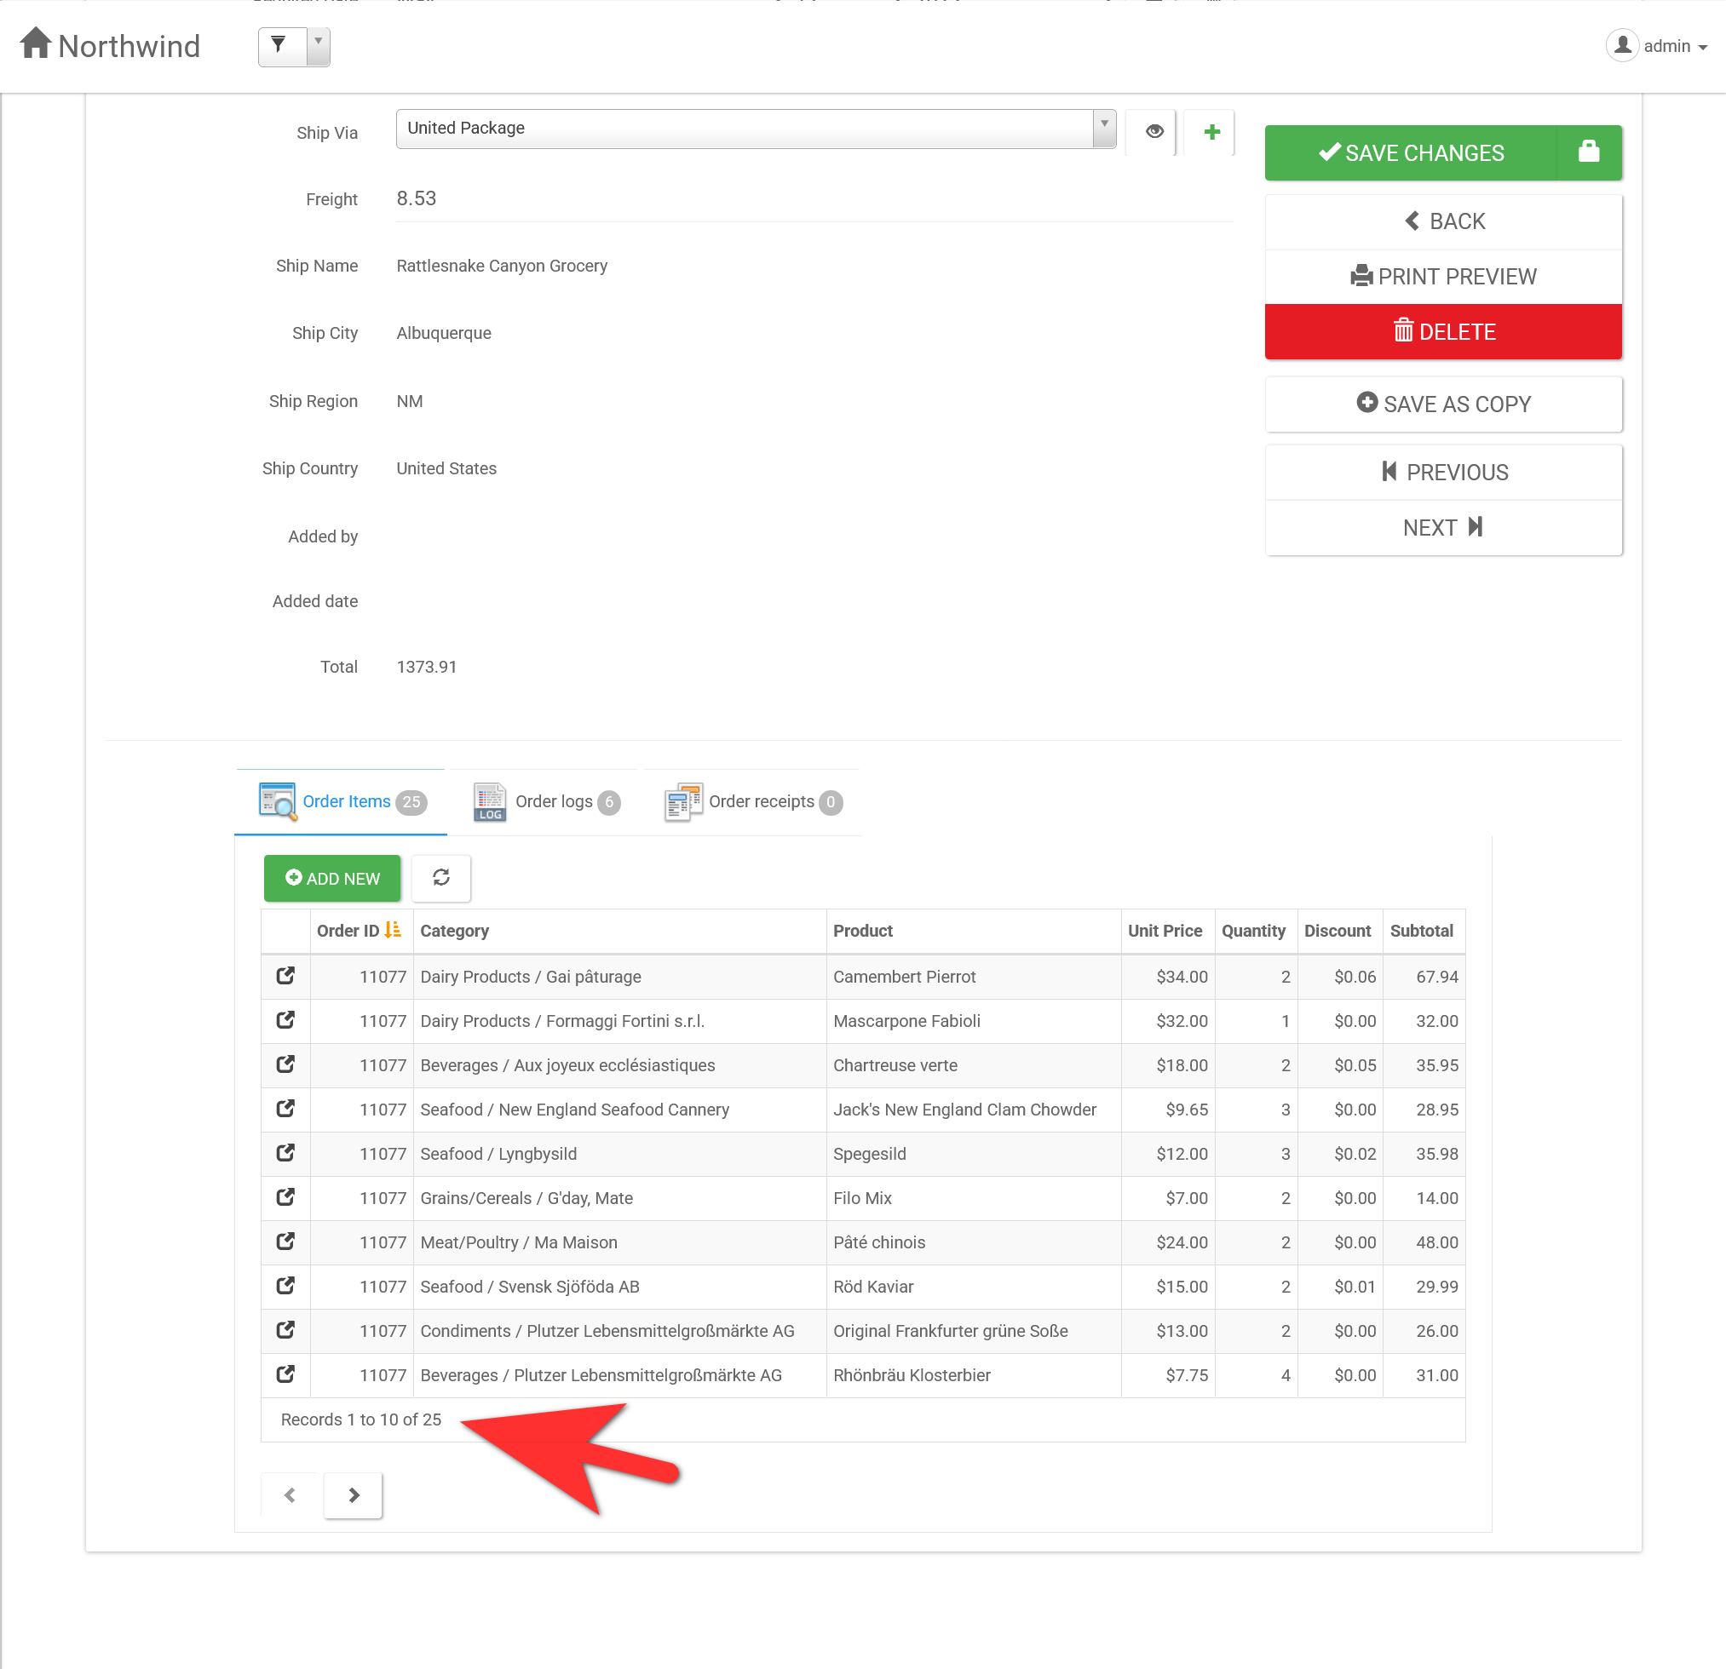Viewport: 1726px width, 1669px height.
Task: Add new shipper with green plus icon
Action: pos(1211,131)
